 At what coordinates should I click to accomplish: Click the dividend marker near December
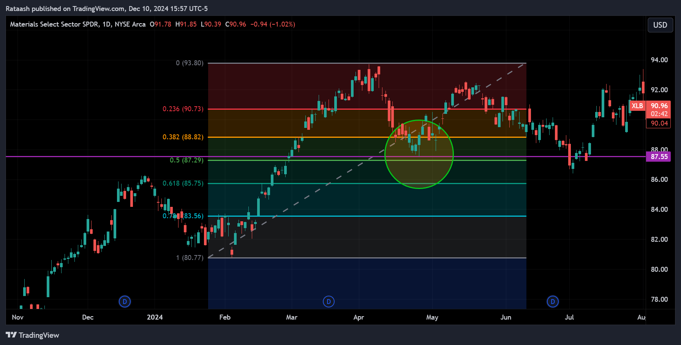(x=125, y=302)
